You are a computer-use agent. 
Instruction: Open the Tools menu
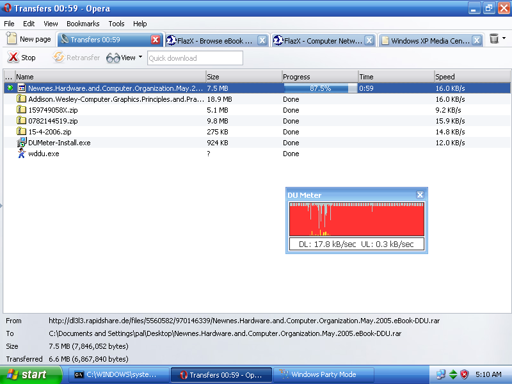[x=116, y=24]
